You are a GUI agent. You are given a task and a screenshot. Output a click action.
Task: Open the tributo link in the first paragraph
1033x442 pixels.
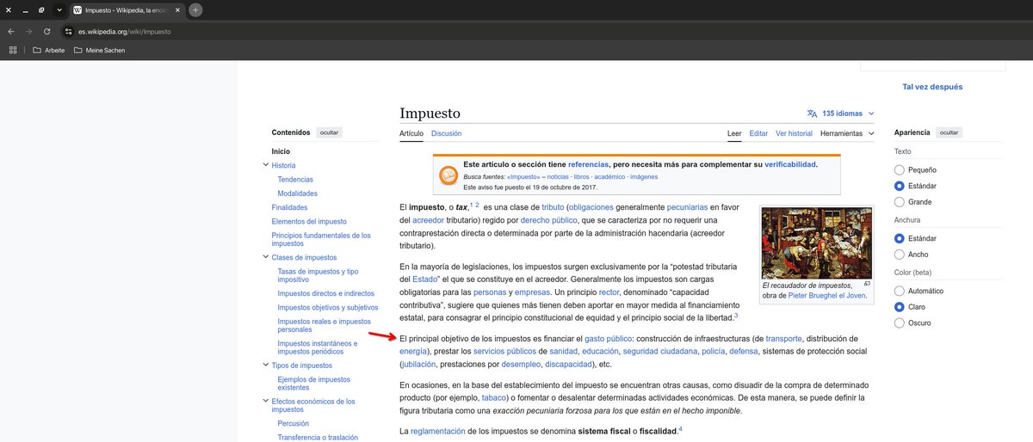pyautogui.click(x=553, y=207)
